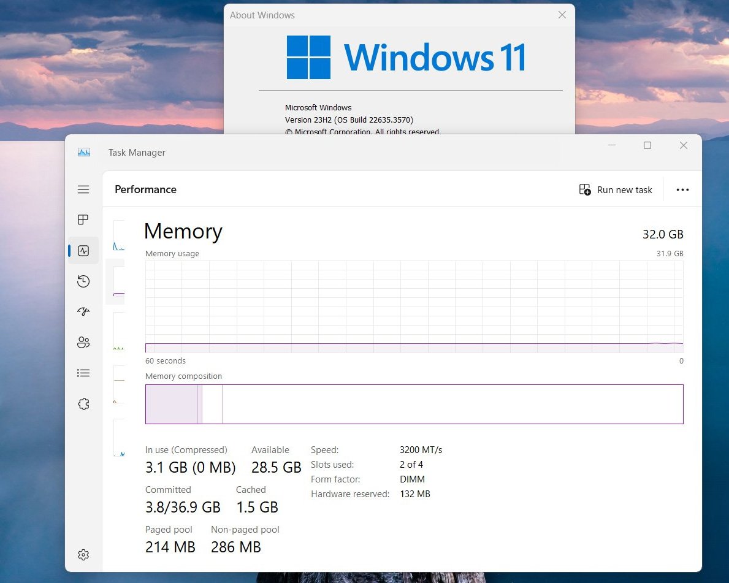This screenshot has width=729, height=583.
Task: Select the CPU graph thumbnail with blue line
Action: click(119, 236)
